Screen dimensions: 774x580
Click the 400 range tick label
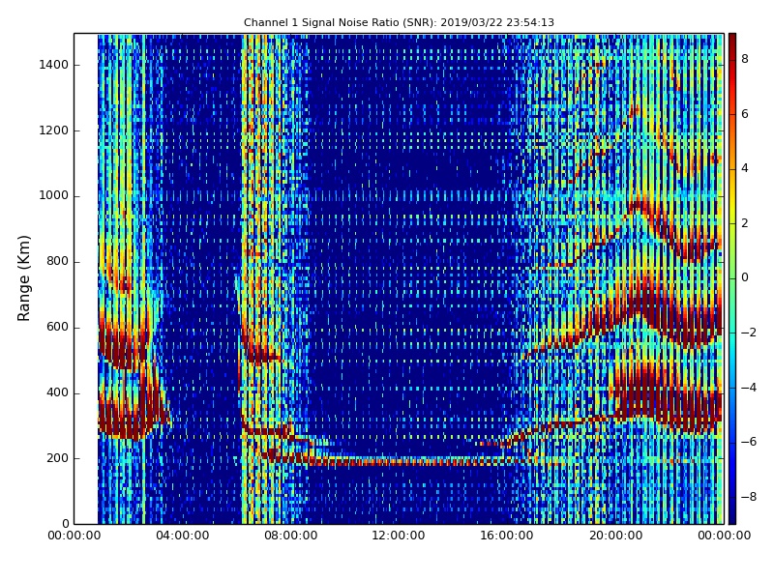pos(57,392)
